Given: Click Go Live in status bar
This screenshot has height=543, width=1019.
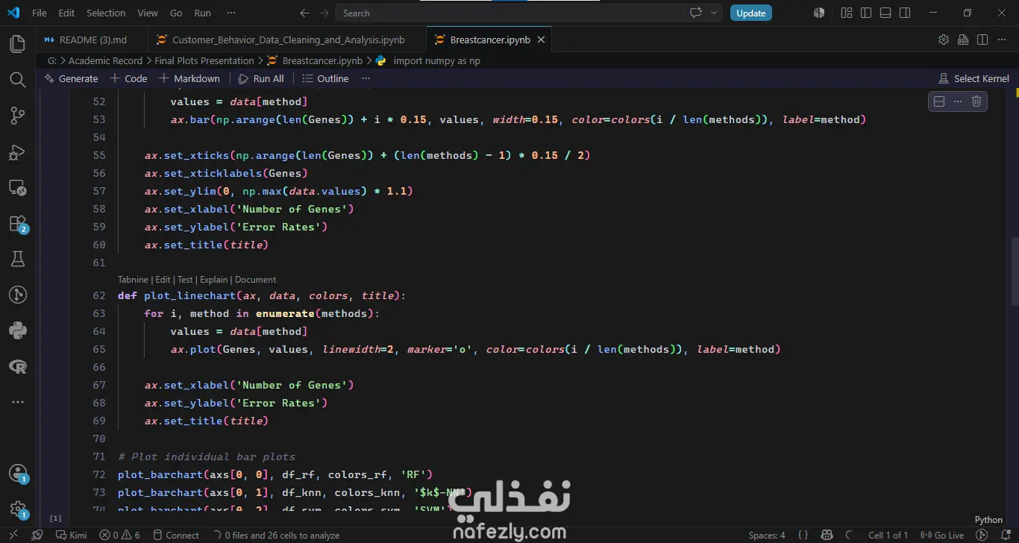Looking at the screenshot, I should [x=942, y=535].
